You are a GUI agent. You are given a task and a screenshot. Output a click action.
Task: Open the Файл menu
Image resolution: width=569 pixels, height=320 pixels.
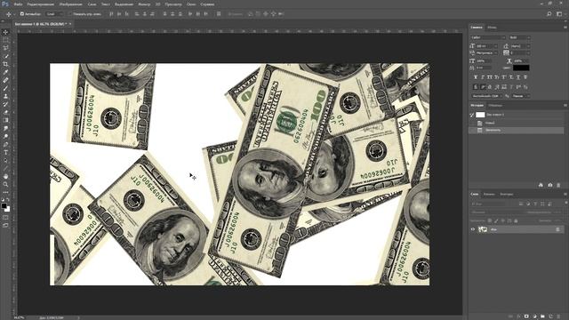click(x=18, y=4)
